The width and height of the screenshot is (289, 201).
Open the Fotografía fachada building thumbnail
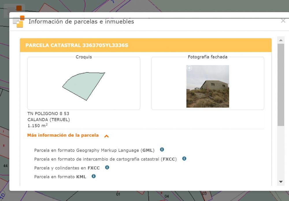(208, 86)
